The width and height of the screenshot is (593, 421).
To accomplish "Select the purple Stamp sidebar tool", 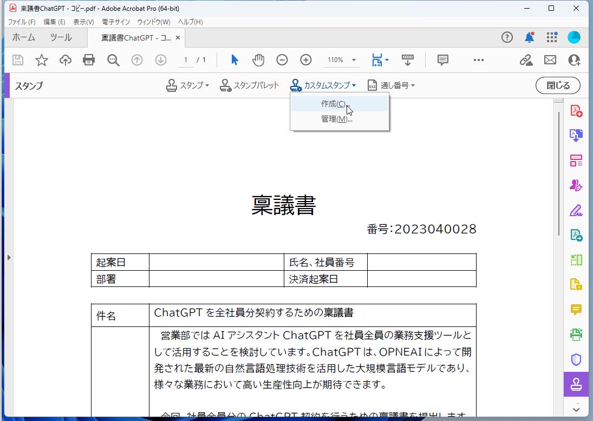I will [576, 384].
